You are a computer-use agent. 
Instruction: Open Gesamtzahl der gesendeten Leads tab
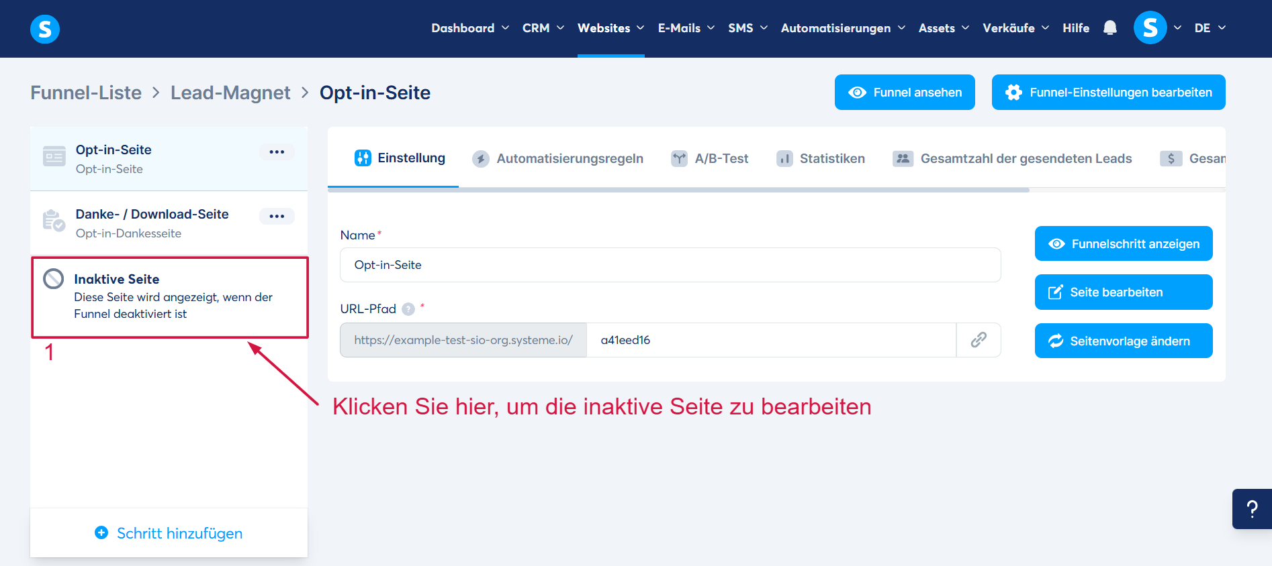(x=1012, y=159)
